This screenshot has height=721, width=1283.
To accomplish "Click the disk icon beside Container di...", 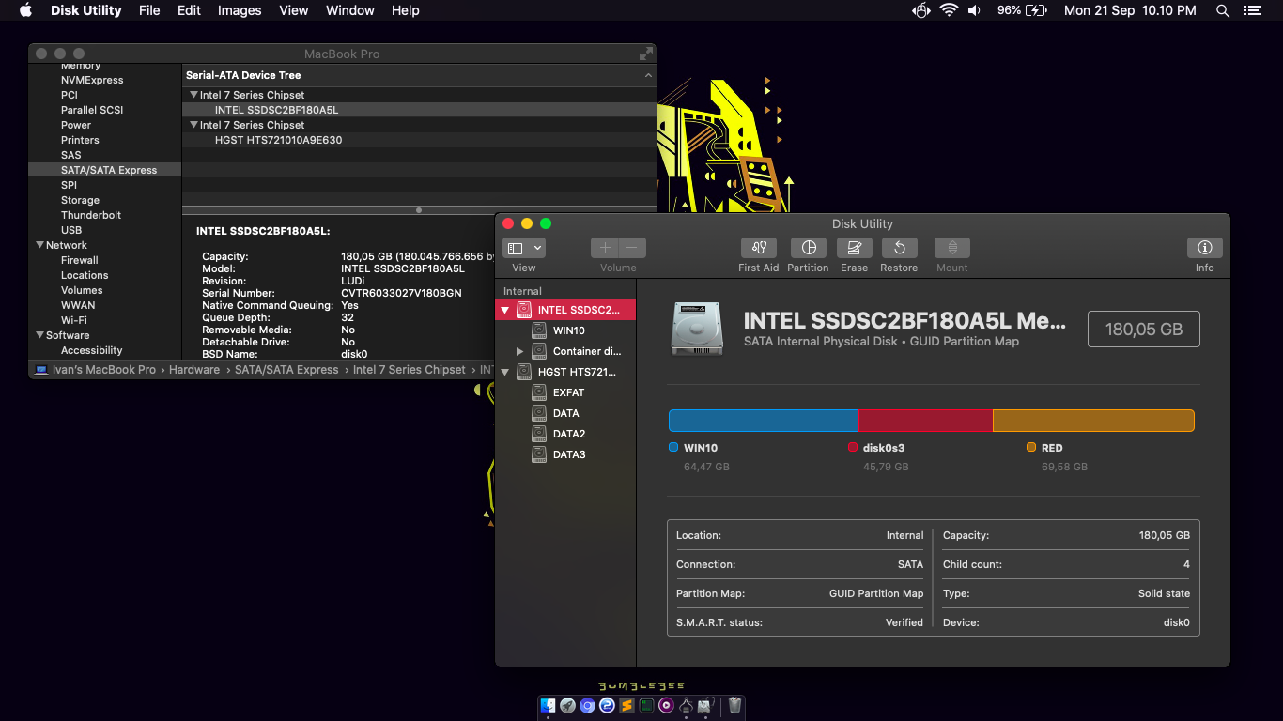I will coord(539,351).
